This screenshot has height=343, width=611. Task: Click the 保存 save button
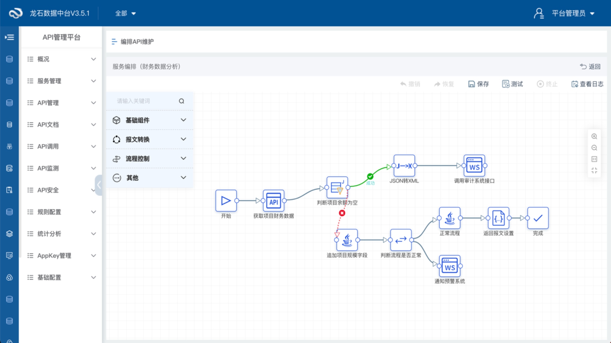click(478, 84)
